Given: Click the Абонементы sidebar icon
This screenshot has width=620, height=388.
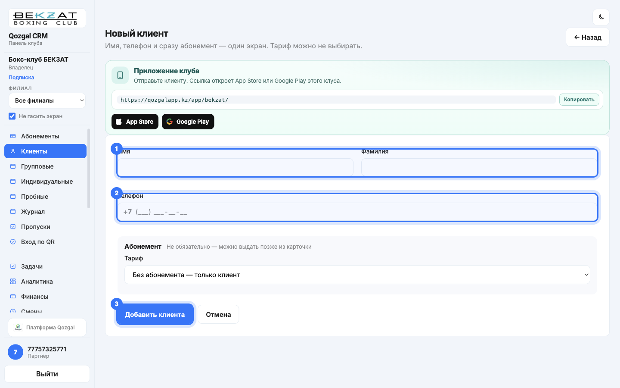Looking at the screenshot, I should [13, 136].
